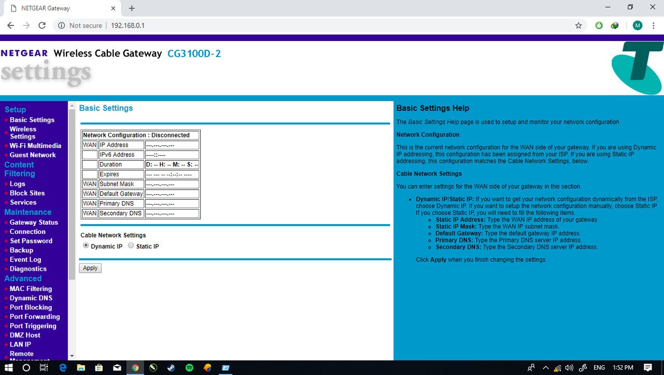Select the NETGEAR Gateway tab

point(62,8)
